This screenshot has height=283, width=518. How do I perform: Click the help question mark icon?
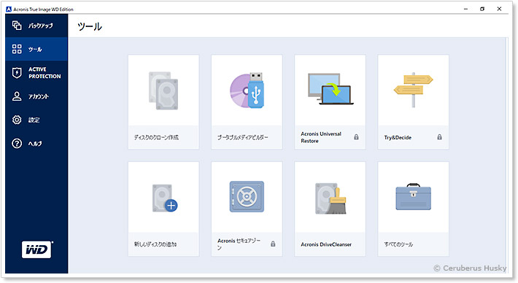[17, 144]
